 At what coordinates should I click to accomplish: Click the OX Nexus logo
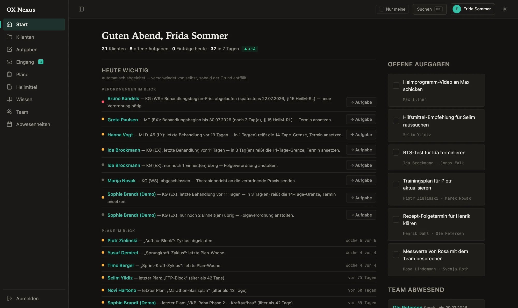[21, 10]
